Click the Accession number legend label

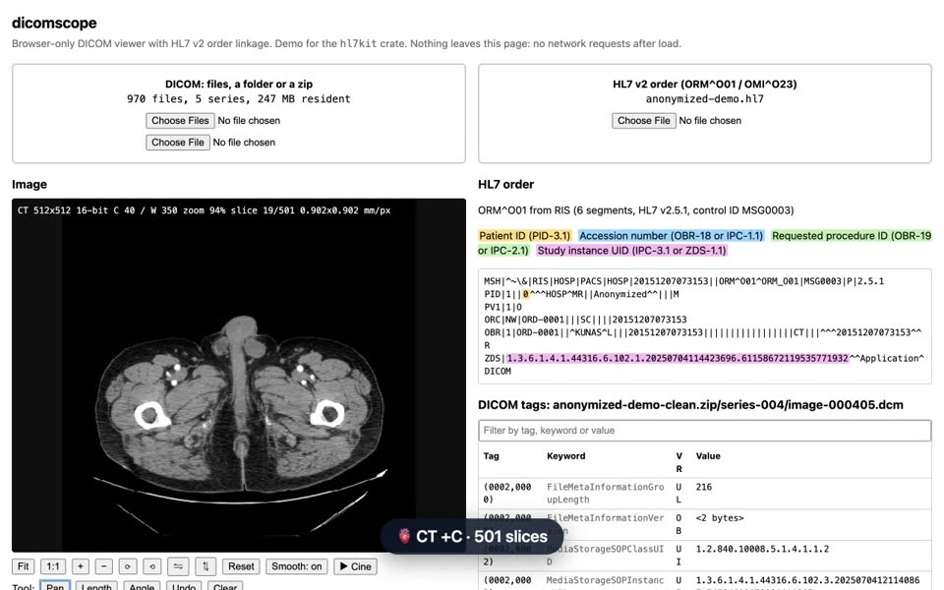pos(671,235)
